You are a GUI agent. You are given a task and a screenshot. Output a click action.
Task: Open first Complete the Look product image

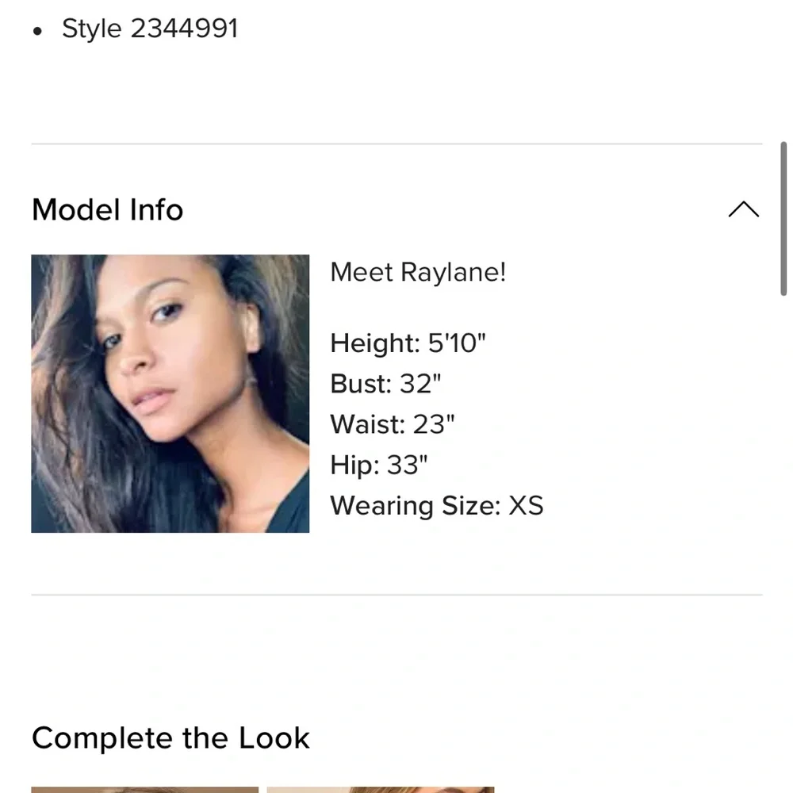tap(144, 789)
